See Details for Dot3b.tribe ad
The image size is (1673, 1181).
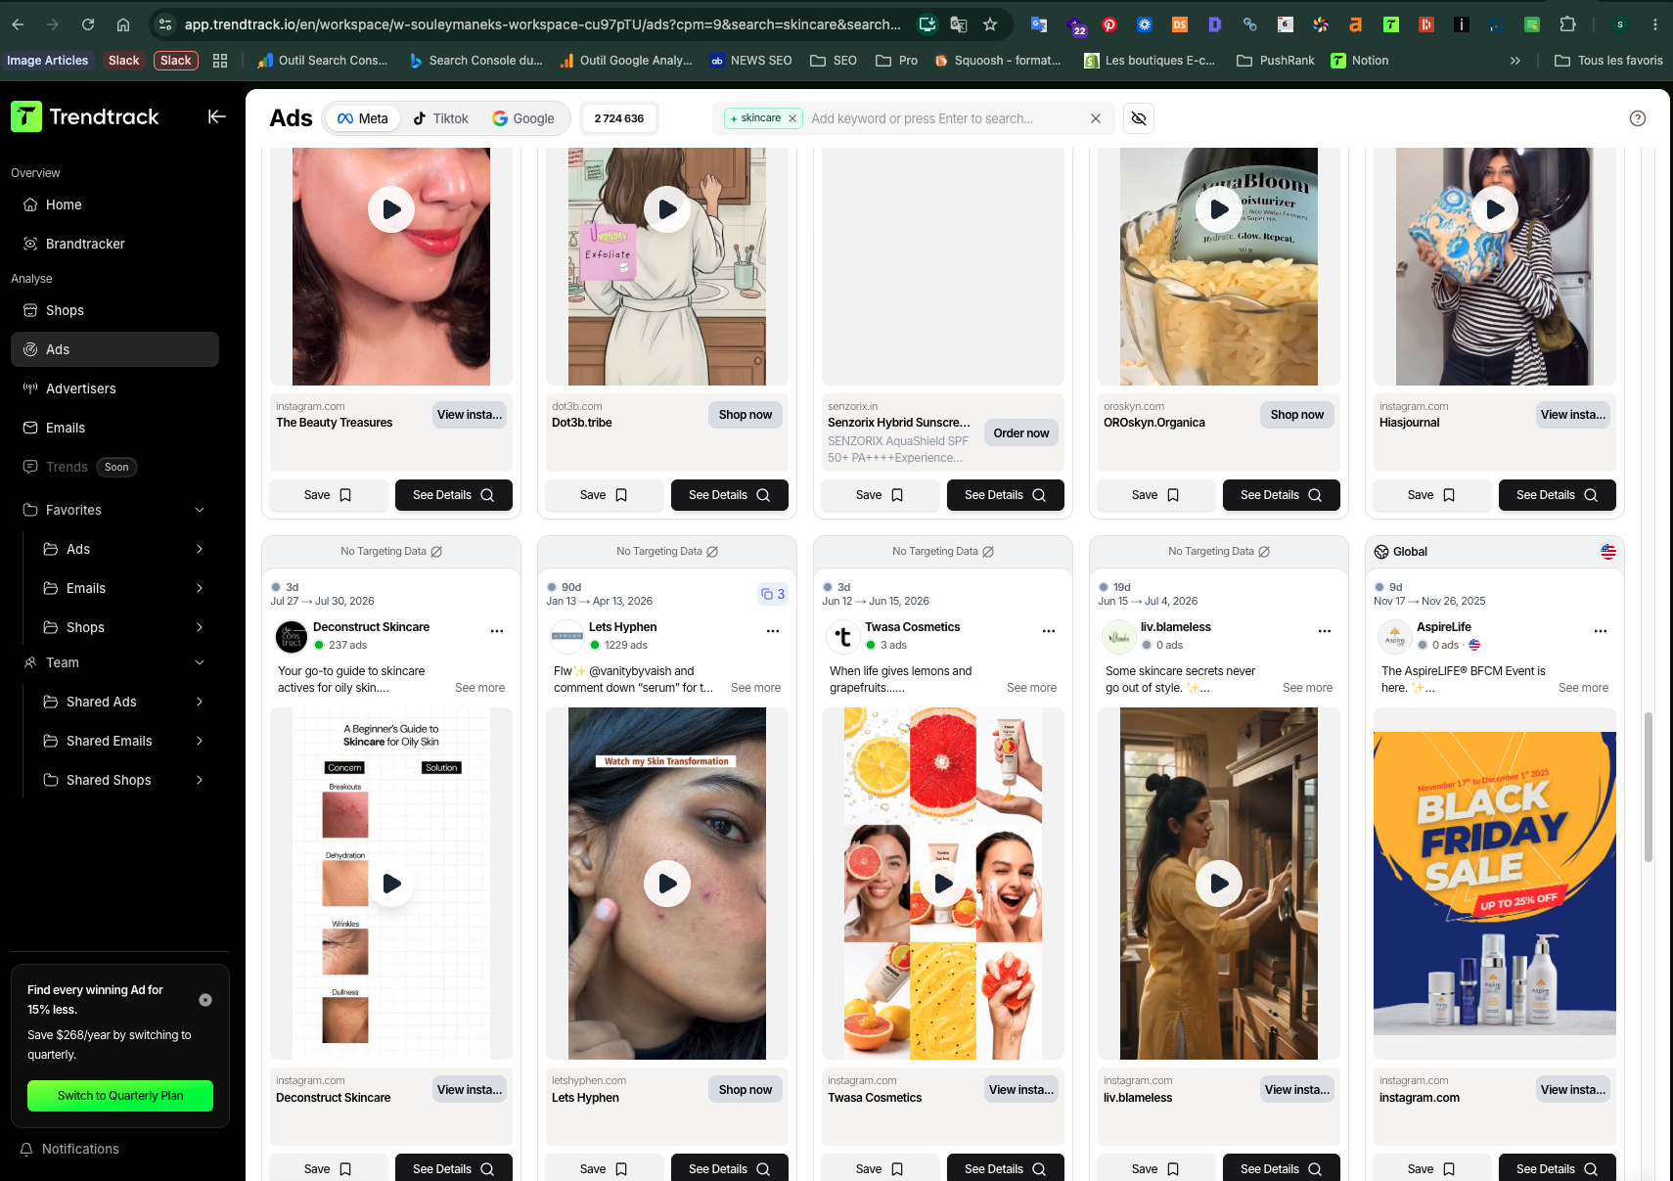tap(730, 495)
